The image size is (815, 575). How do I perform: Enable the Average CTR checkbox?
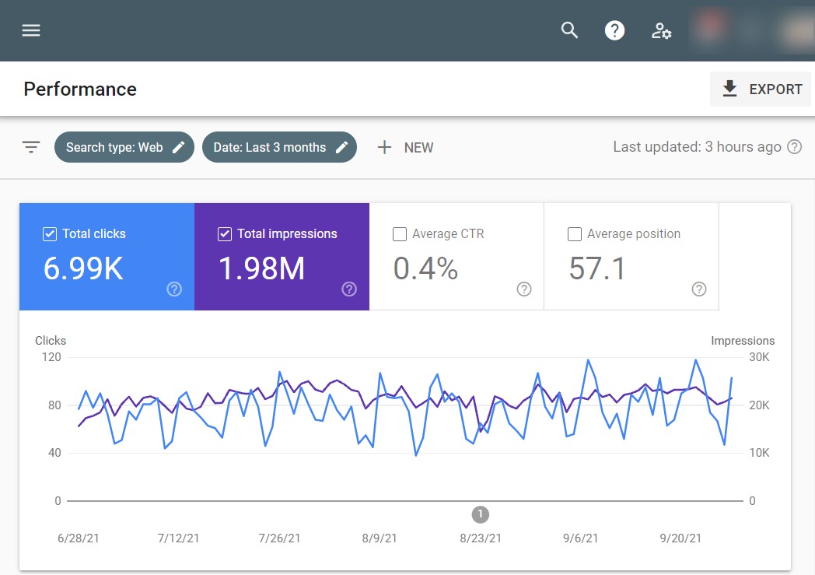[x=400, y=234]
